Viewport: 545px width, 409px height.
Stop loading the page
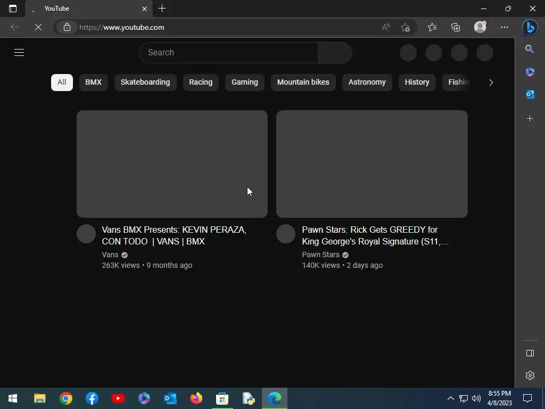pyautogui.click(x=38, y=27)
